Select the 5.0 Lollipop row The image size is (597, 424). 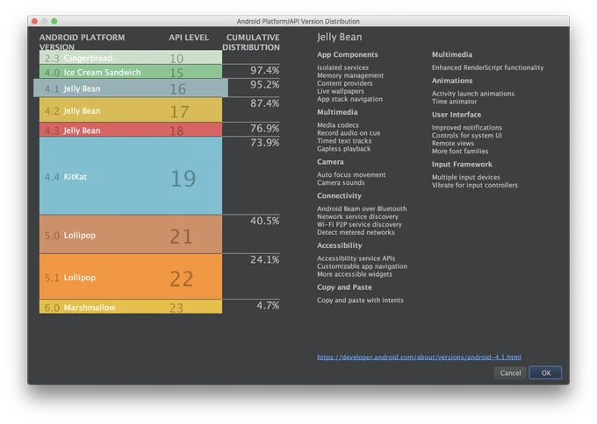(x=131, y=235)
